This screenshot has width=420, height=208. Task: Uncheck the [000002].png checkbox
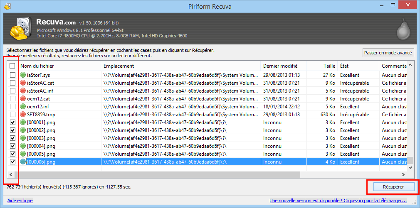point(12,130)
